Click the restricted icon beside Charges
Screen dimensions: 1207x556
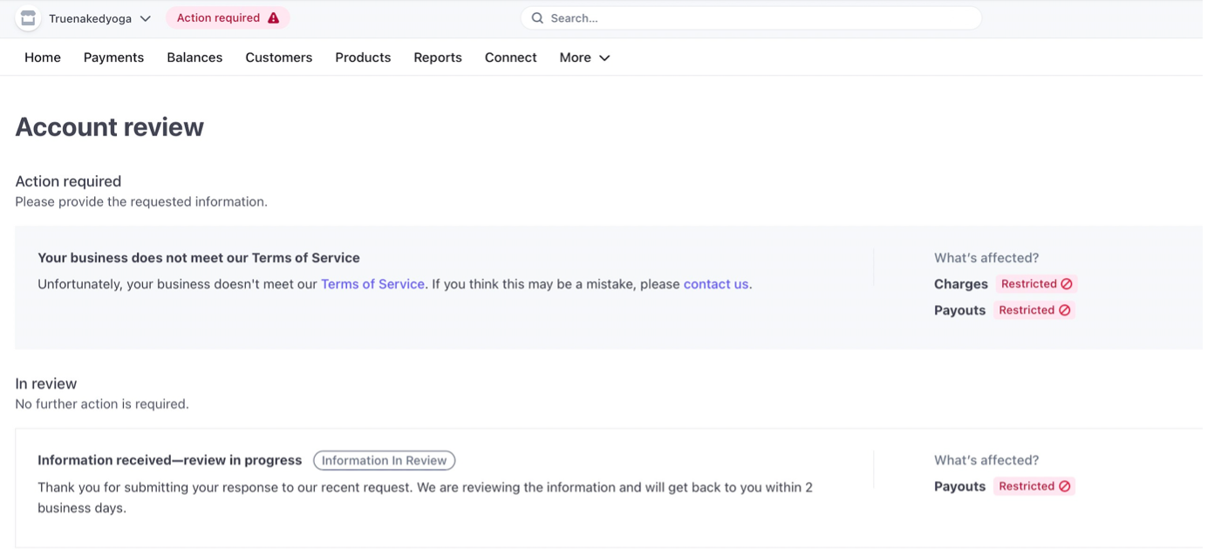click(x=1067, y=284)
